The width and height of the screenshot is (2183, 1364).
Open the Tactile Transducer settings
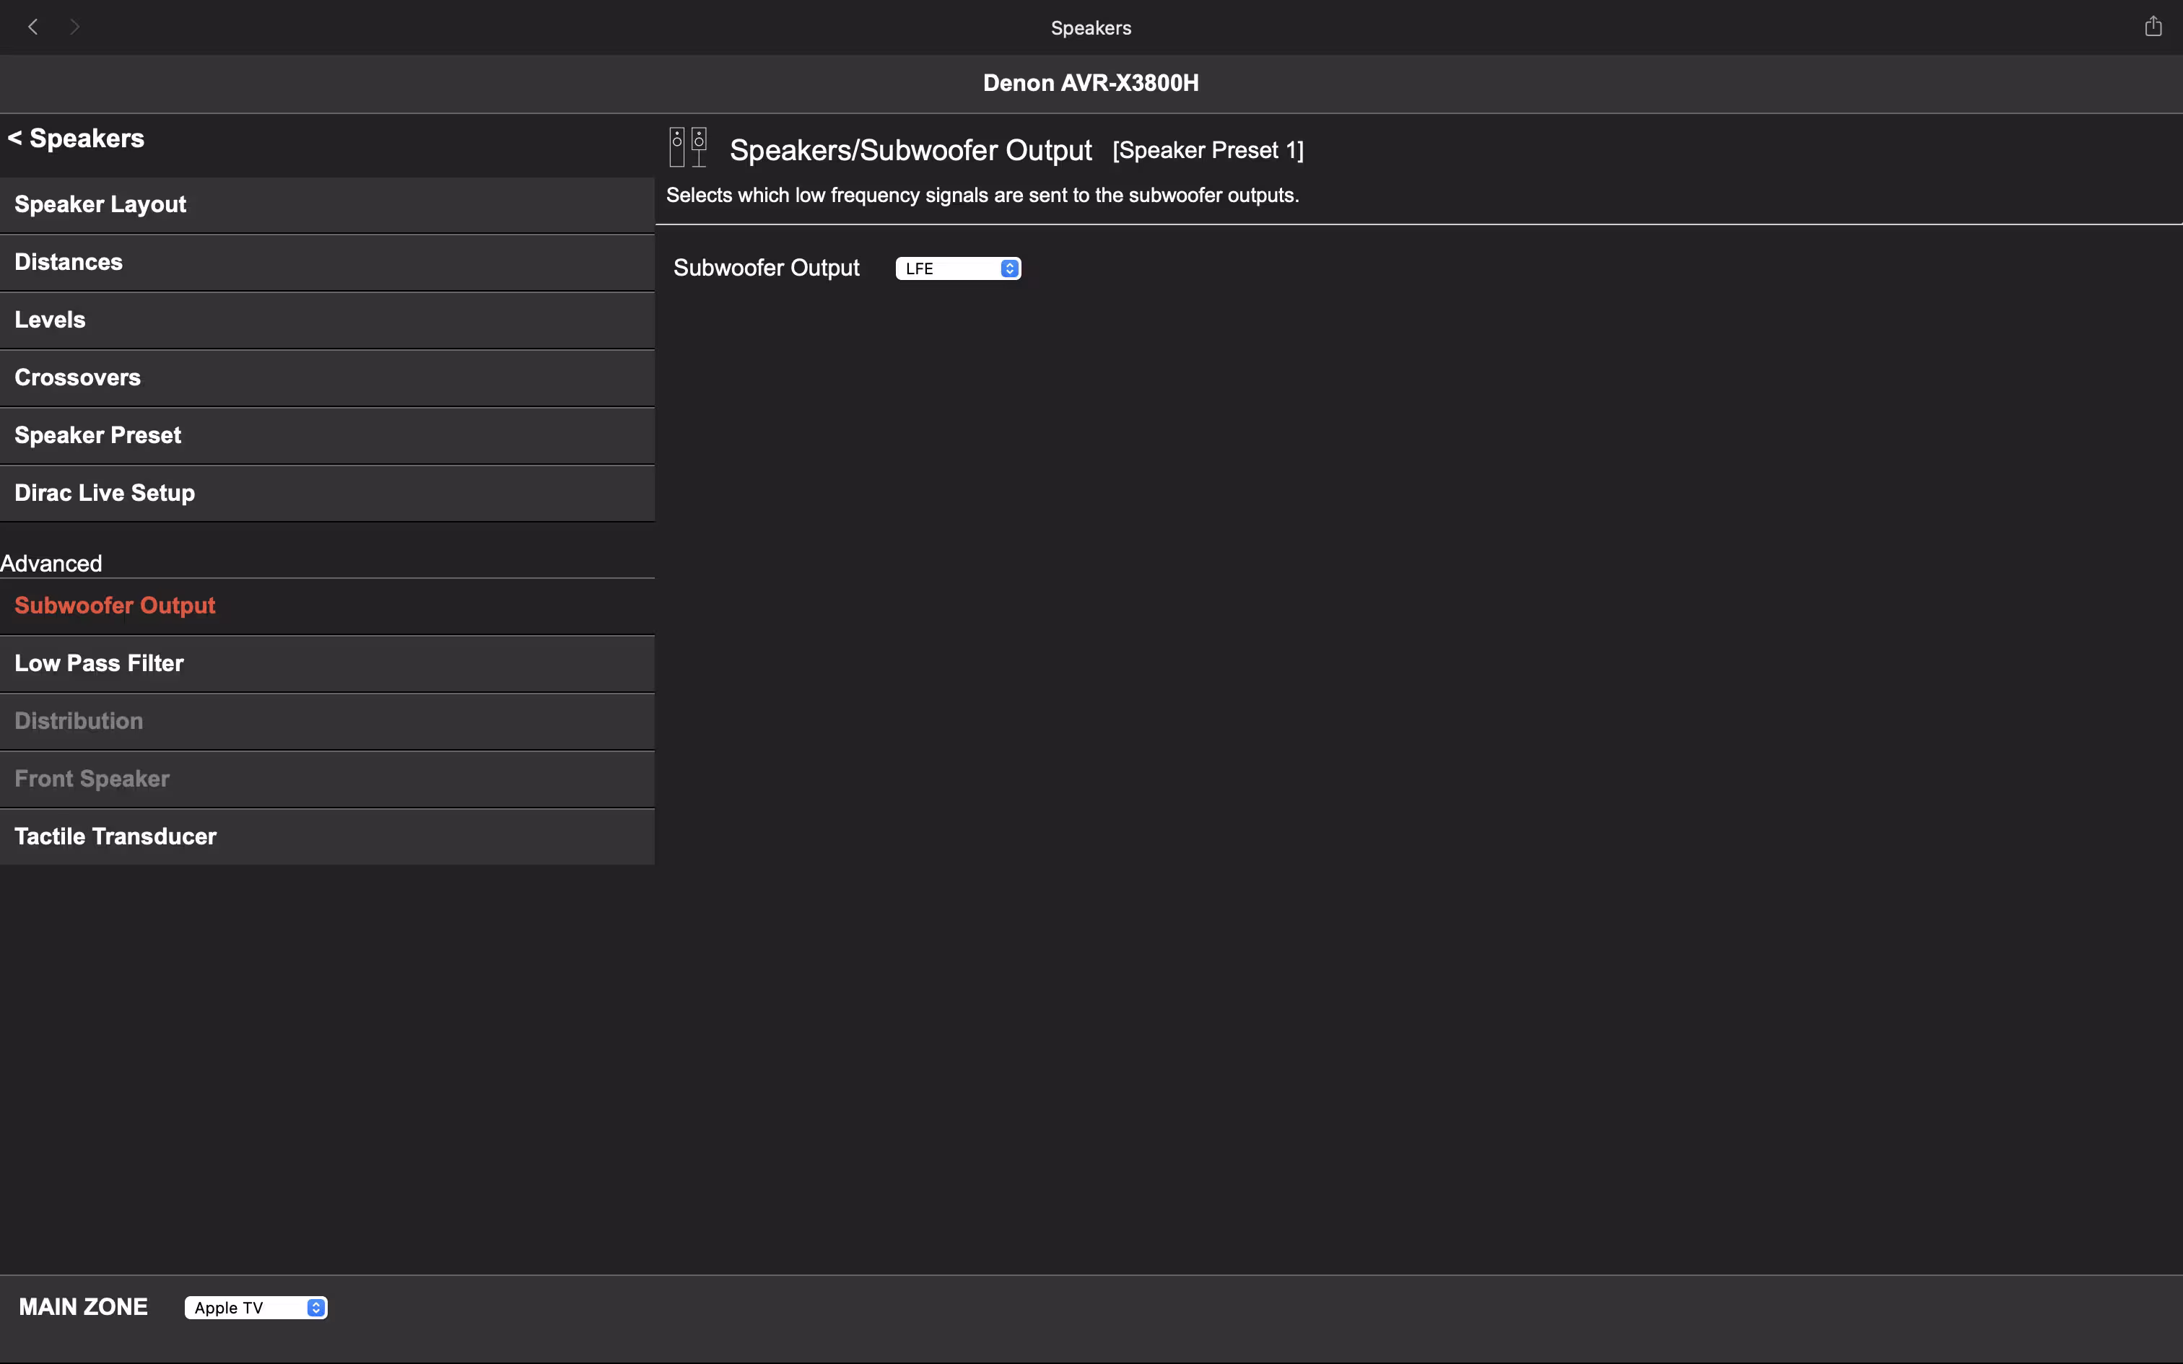116,836
